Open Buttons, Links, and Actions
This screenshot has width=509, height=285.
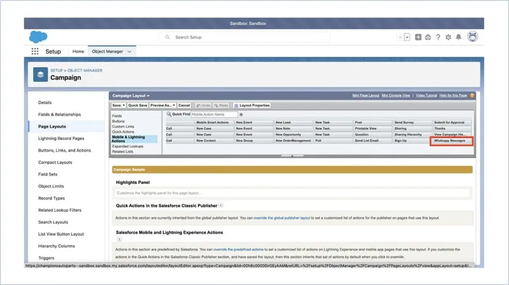click(x=65, y=150)
